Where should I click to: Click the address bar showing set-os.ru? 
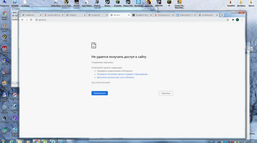click(x=131, y=20)
